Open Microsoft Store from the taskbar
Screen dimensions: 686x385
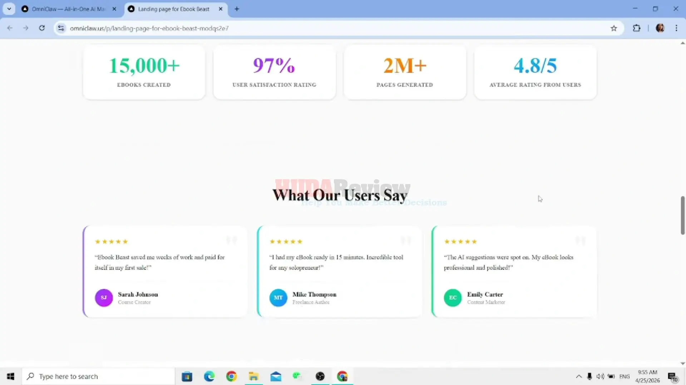pyautogui.click(x=187, y=376)
